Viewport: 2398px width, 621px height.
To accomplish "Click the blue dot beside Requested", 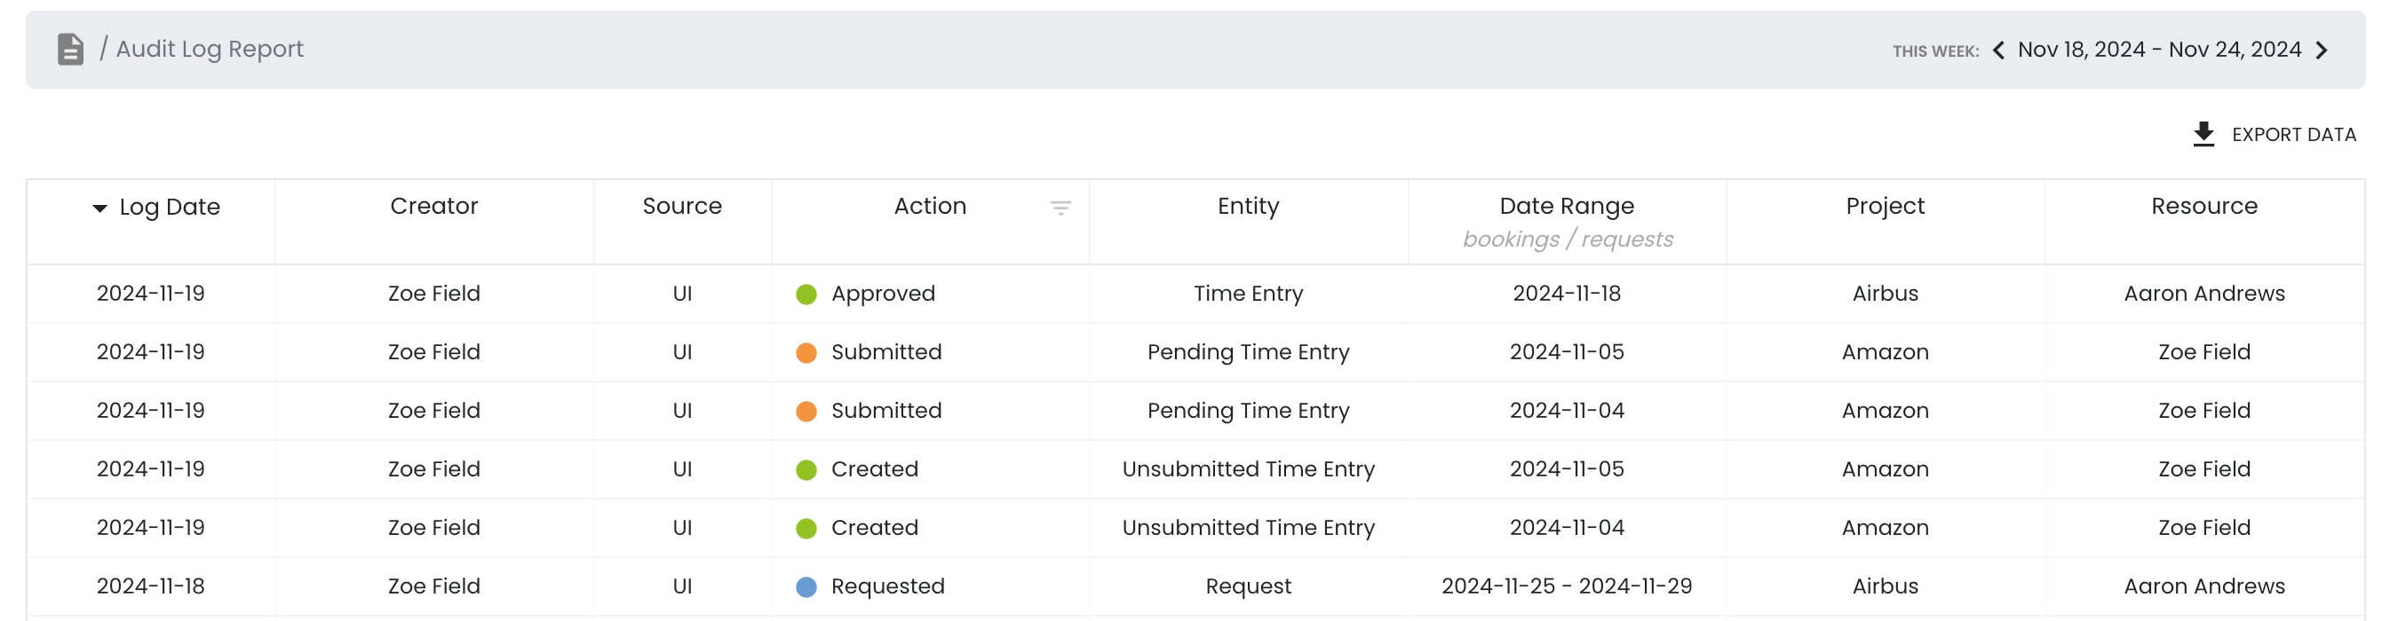I will coord(806,586).
